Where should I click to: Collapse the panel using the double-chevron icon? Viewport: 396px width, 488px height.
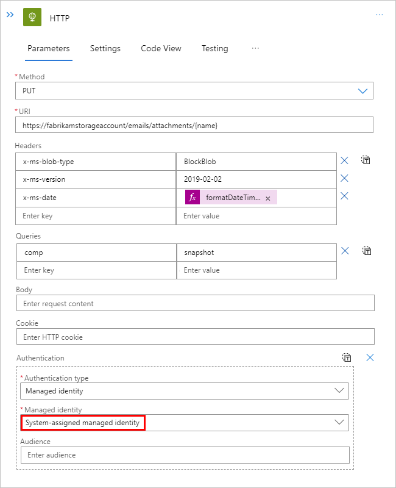click(x=10, y=14)
